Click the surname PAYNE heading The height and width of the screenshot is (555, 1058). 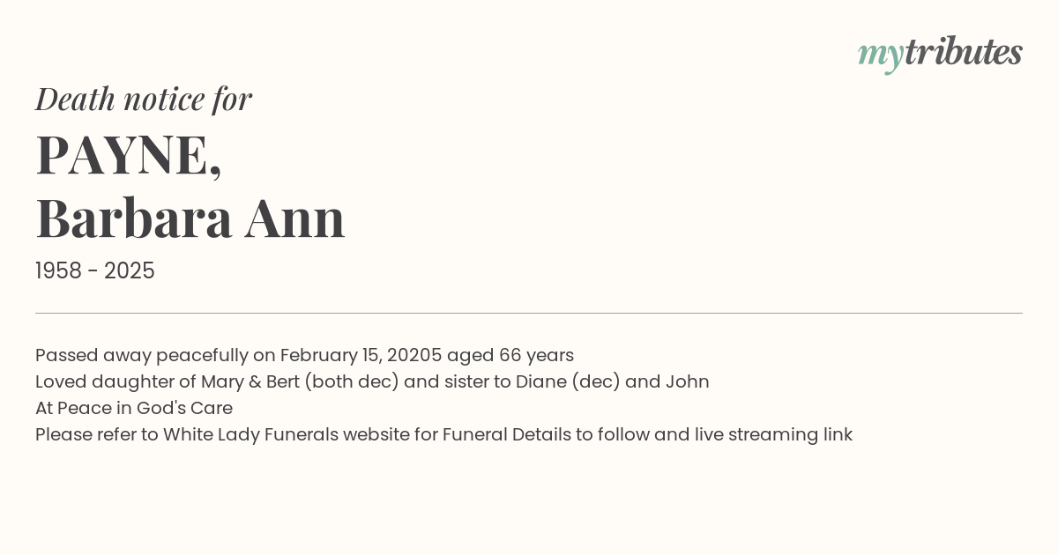(x=129, y=155)
